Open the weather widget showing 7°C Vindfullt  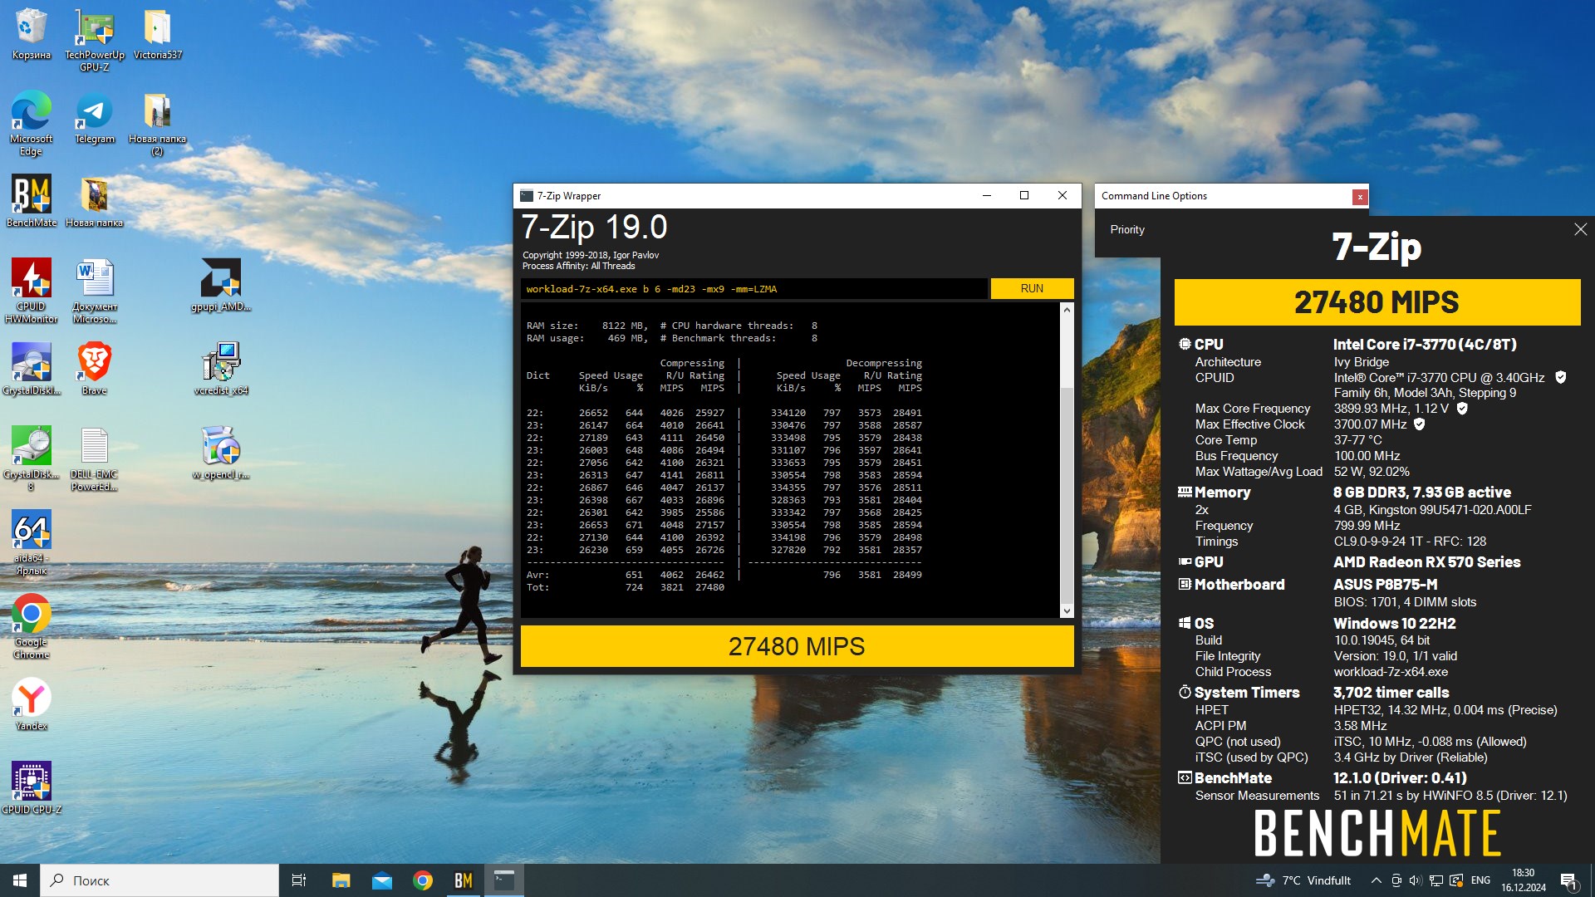[1304, 880]
